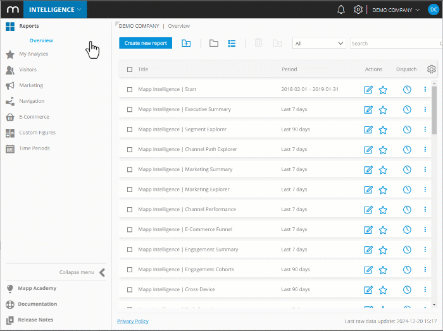The height and width of the screenshot is (331, 443).
Task: Switch to folder view icon
Action: click(x=214, y=43)
